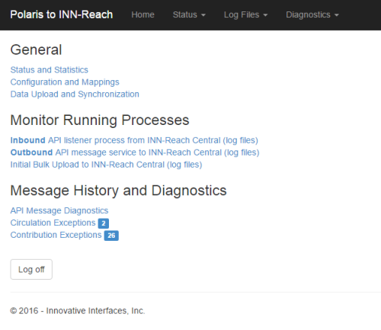Open API Message Diagnostics link
Image resolution: width=381 pixels, height=330 pixels.
59,210
